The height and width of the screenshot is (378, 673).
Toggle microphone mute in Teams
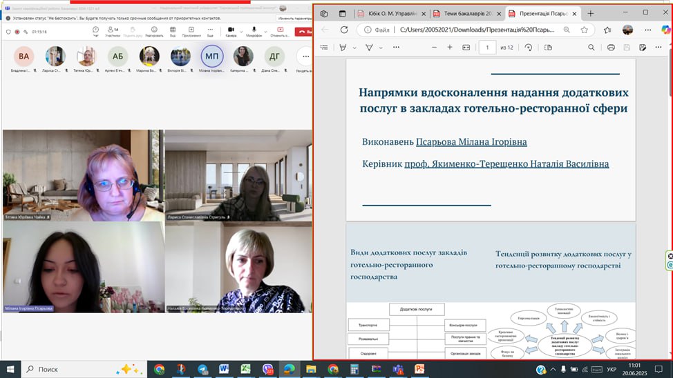pos(256,30)
